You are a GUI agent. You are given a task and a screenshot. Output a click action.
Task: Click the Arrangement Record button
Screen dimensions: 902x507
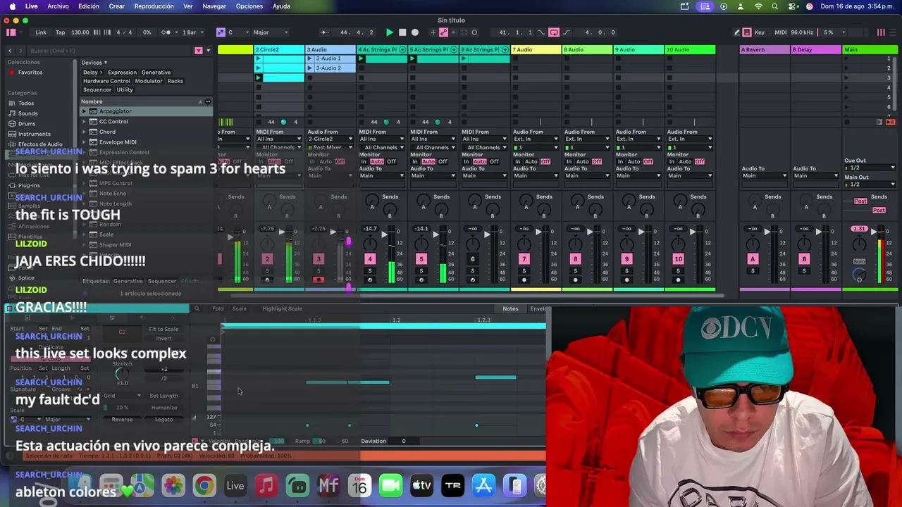tap(415, 32)
